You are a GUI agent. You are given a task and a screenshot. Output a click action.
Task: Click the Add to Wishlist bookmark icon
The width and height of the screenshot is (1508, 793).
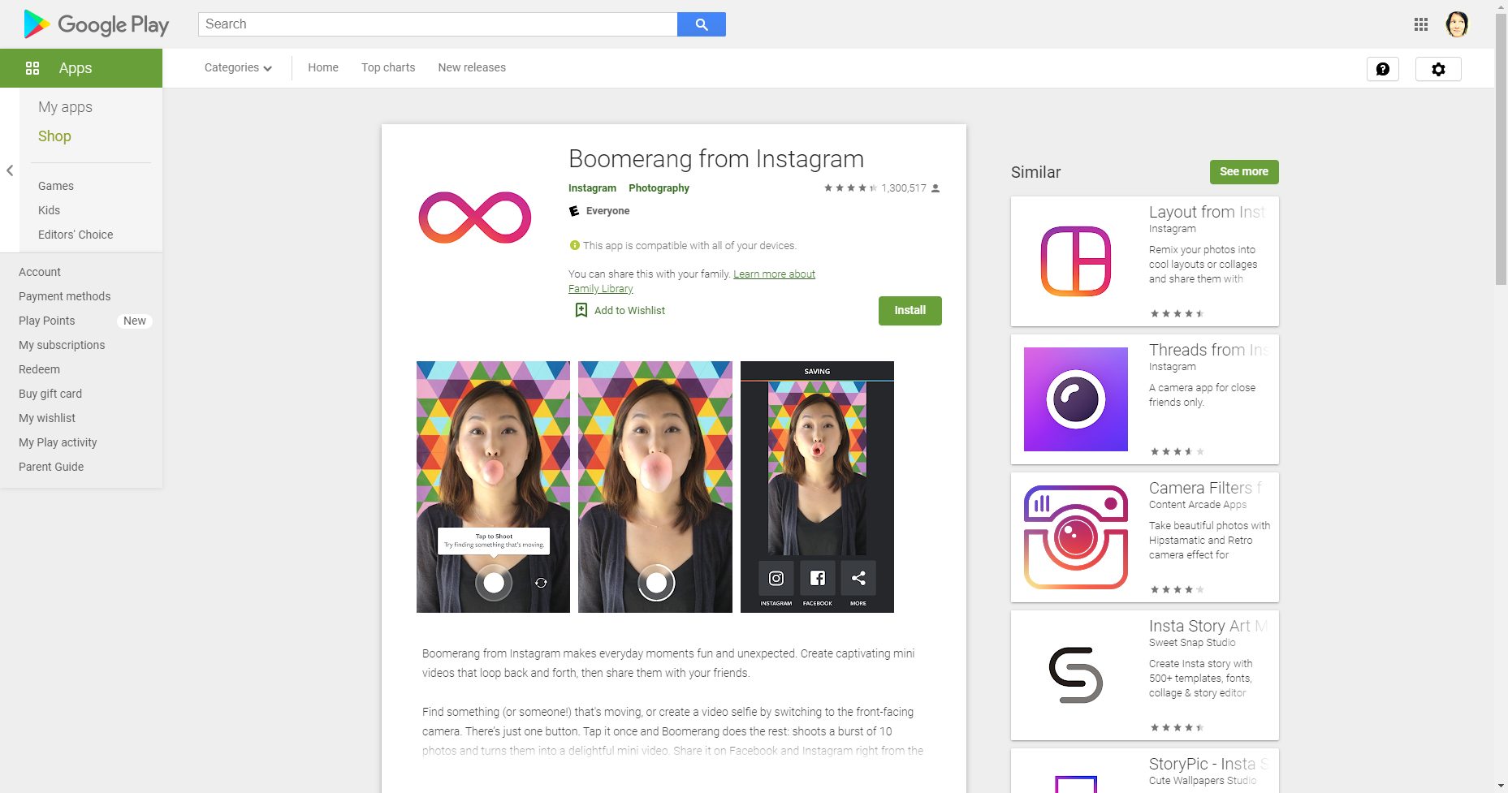coord(581,310)
